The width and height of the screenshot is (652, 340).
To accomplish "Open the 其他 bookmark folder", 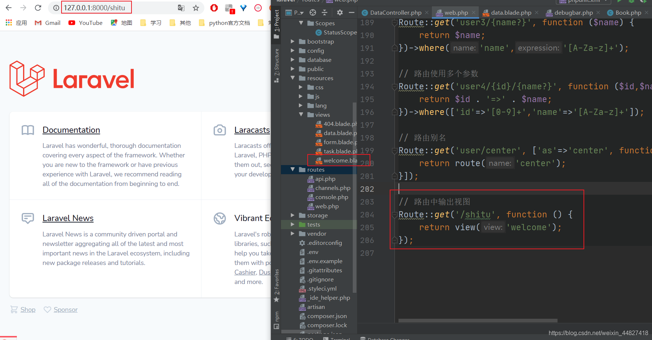I will [180, 23].
